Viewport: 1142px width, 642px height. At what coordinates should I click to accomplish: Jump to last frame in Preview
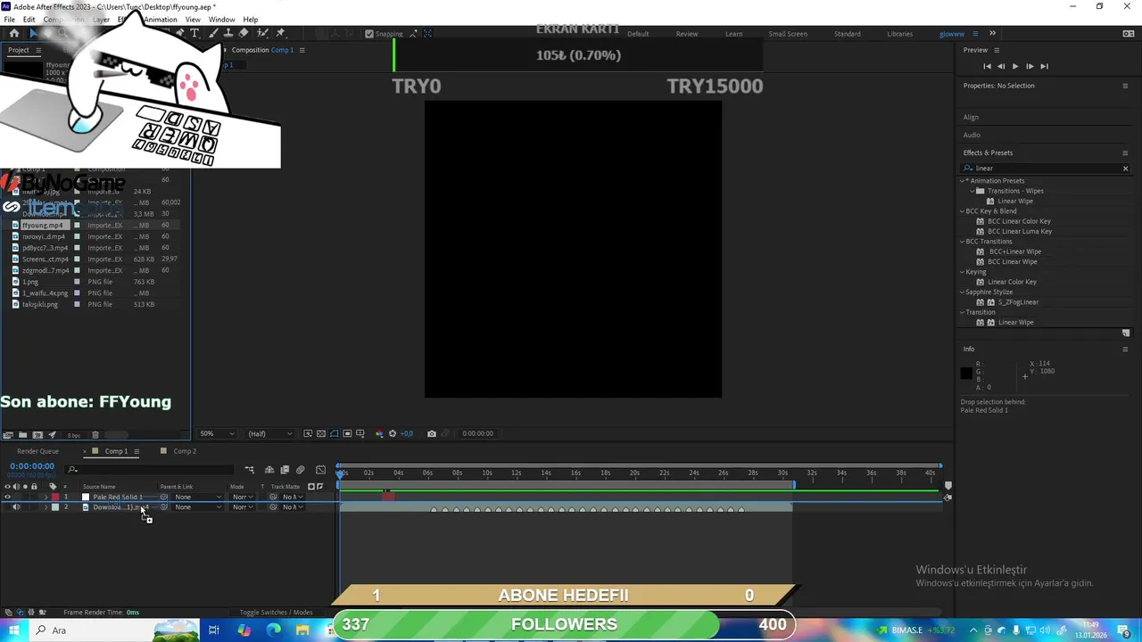tap(1044, 66)
